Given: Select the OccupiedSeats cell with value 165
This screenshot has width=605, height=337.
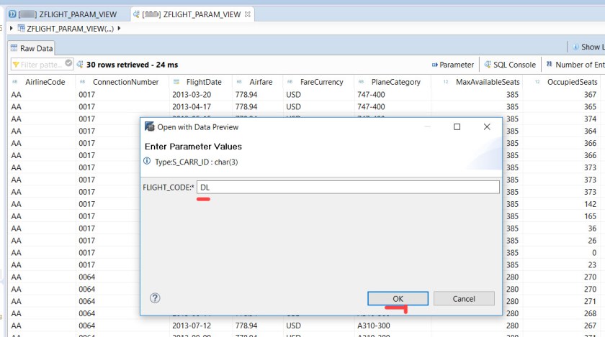Looking at the screenshot, I should coord(590,216).
